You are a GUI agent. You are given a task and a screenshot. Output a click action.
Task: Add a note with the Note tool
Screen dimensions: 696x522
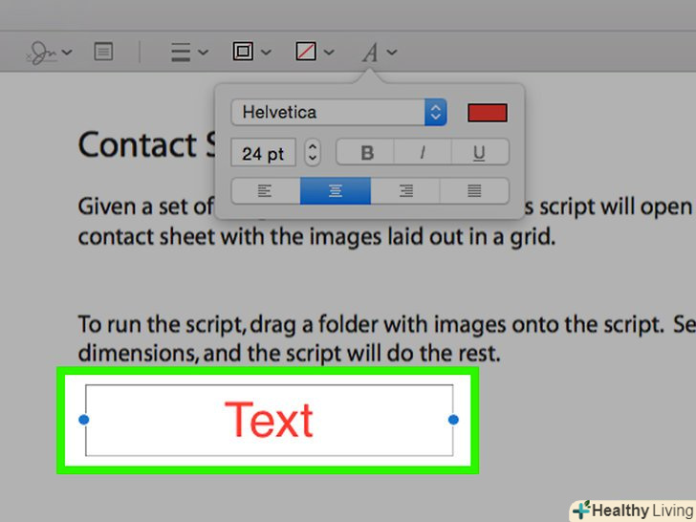pos(103,53)
